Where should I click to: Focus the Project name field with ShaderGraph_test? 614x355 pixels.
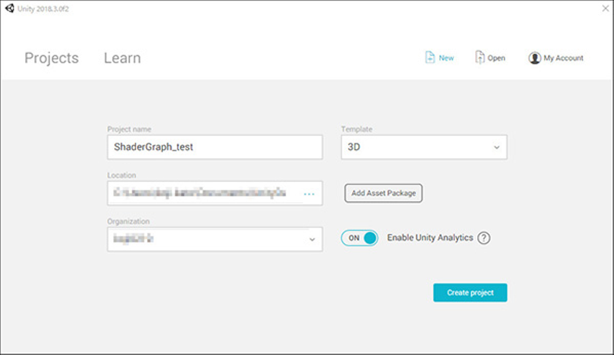point(215,147)
